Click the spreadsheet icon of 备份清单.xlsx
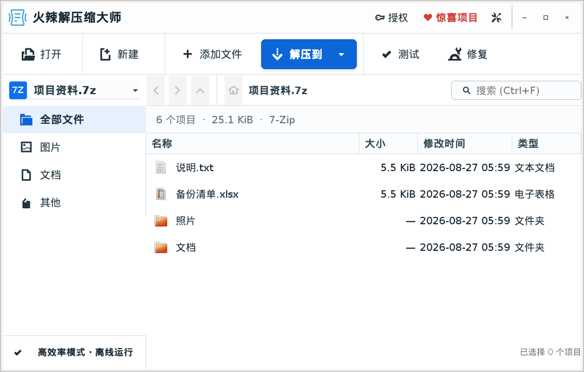 point(160,194)
